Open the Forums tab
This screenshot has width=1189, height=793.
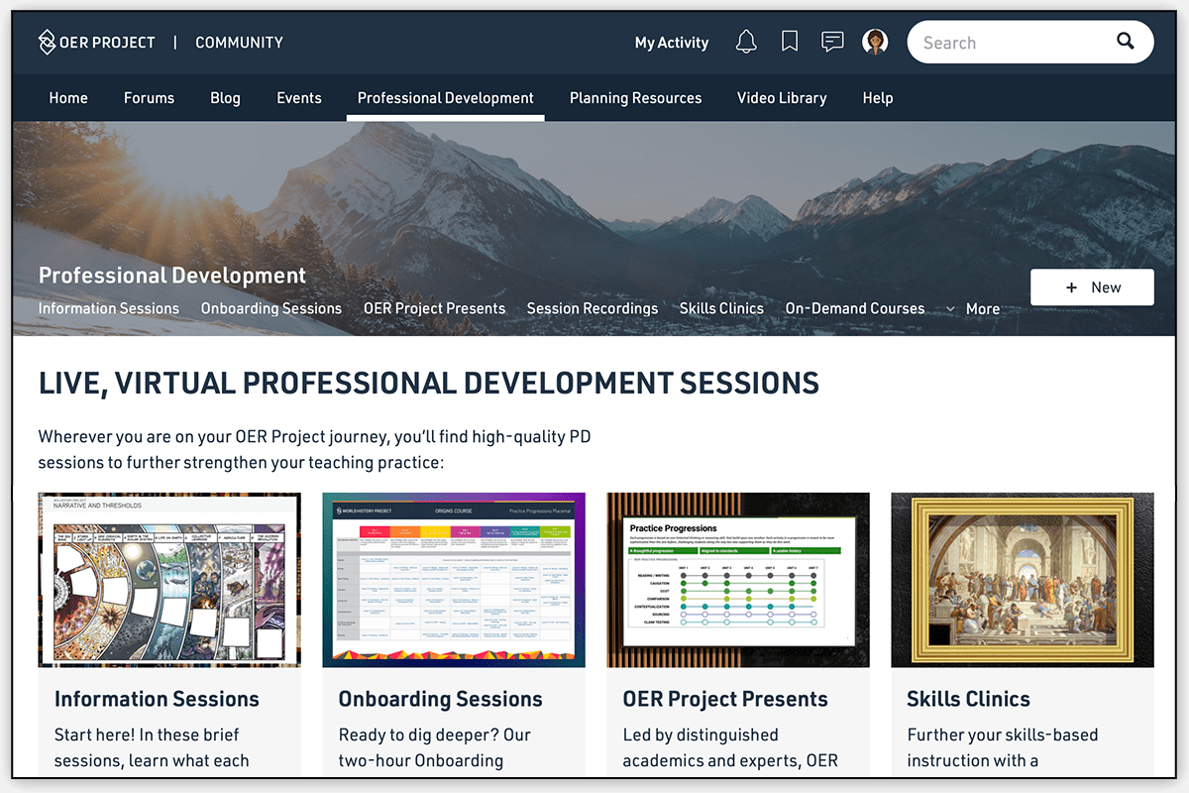(149, 98)
